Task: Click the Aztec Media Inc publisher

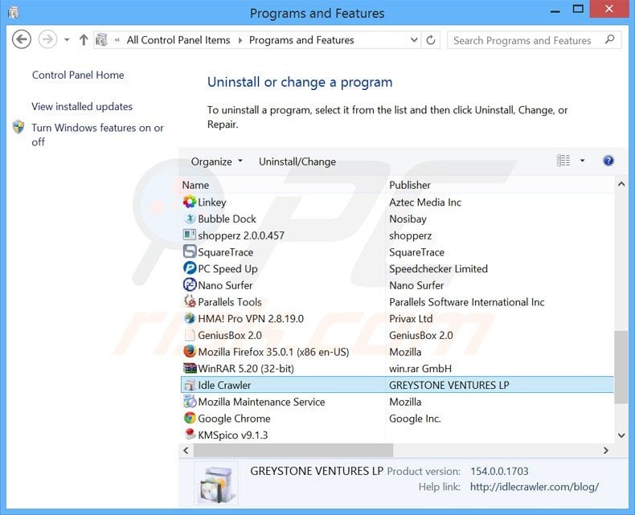Action: (x=425, y=202)
